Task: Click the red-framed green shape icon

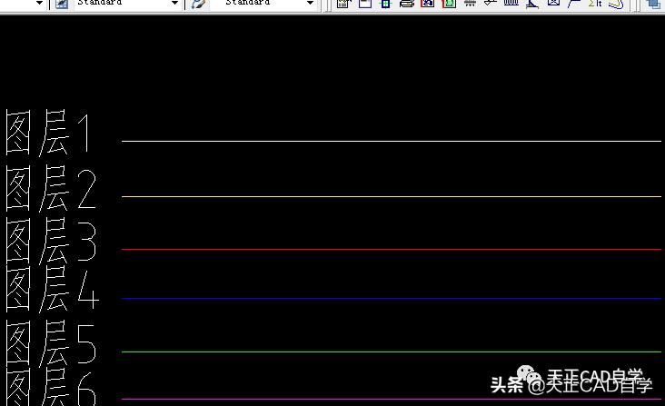Action: click(x=449, y=4)
